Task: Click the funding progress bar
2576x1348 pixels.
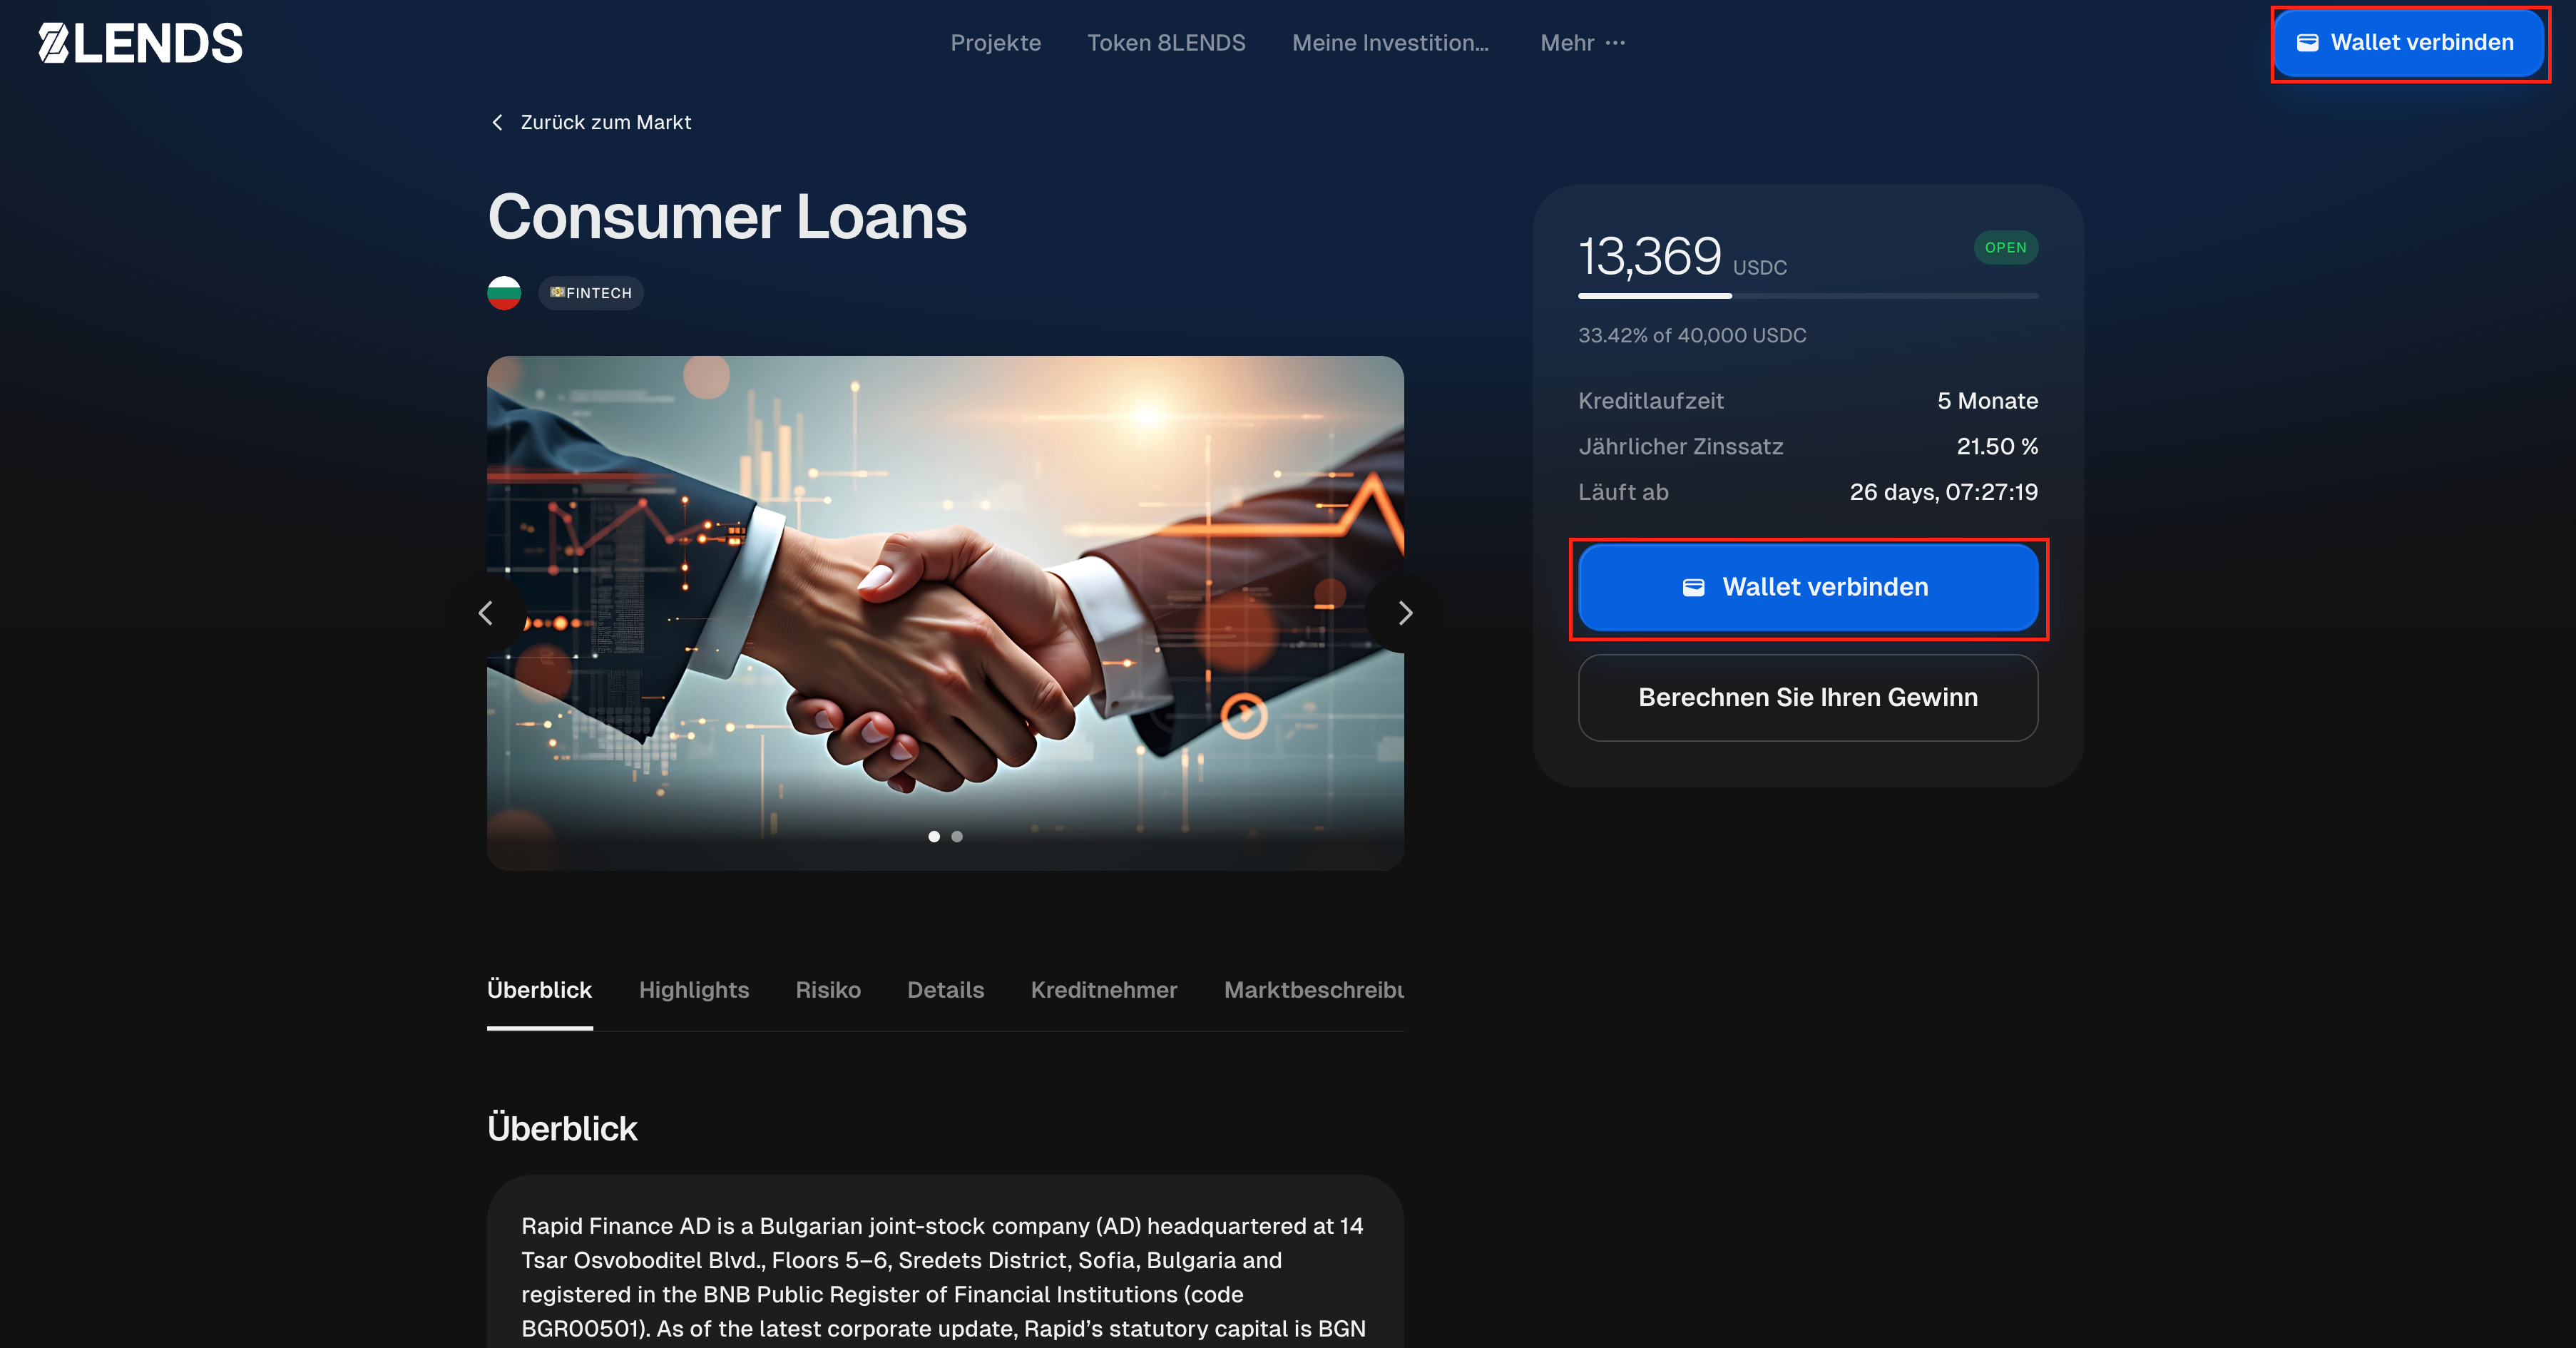Action: coord(1808,296)
